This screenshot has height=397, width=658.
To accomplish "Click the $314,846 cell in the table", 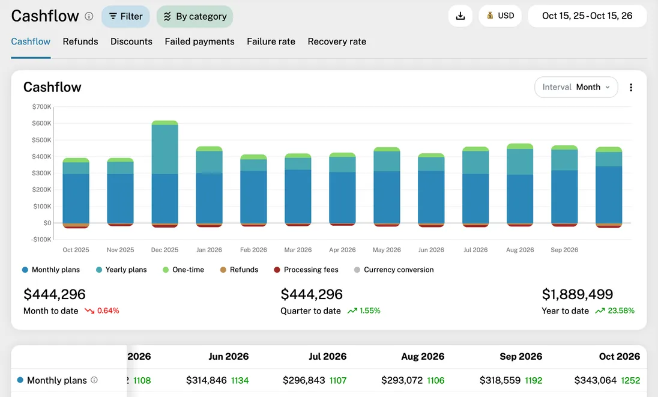I will [x=207, y=380].
